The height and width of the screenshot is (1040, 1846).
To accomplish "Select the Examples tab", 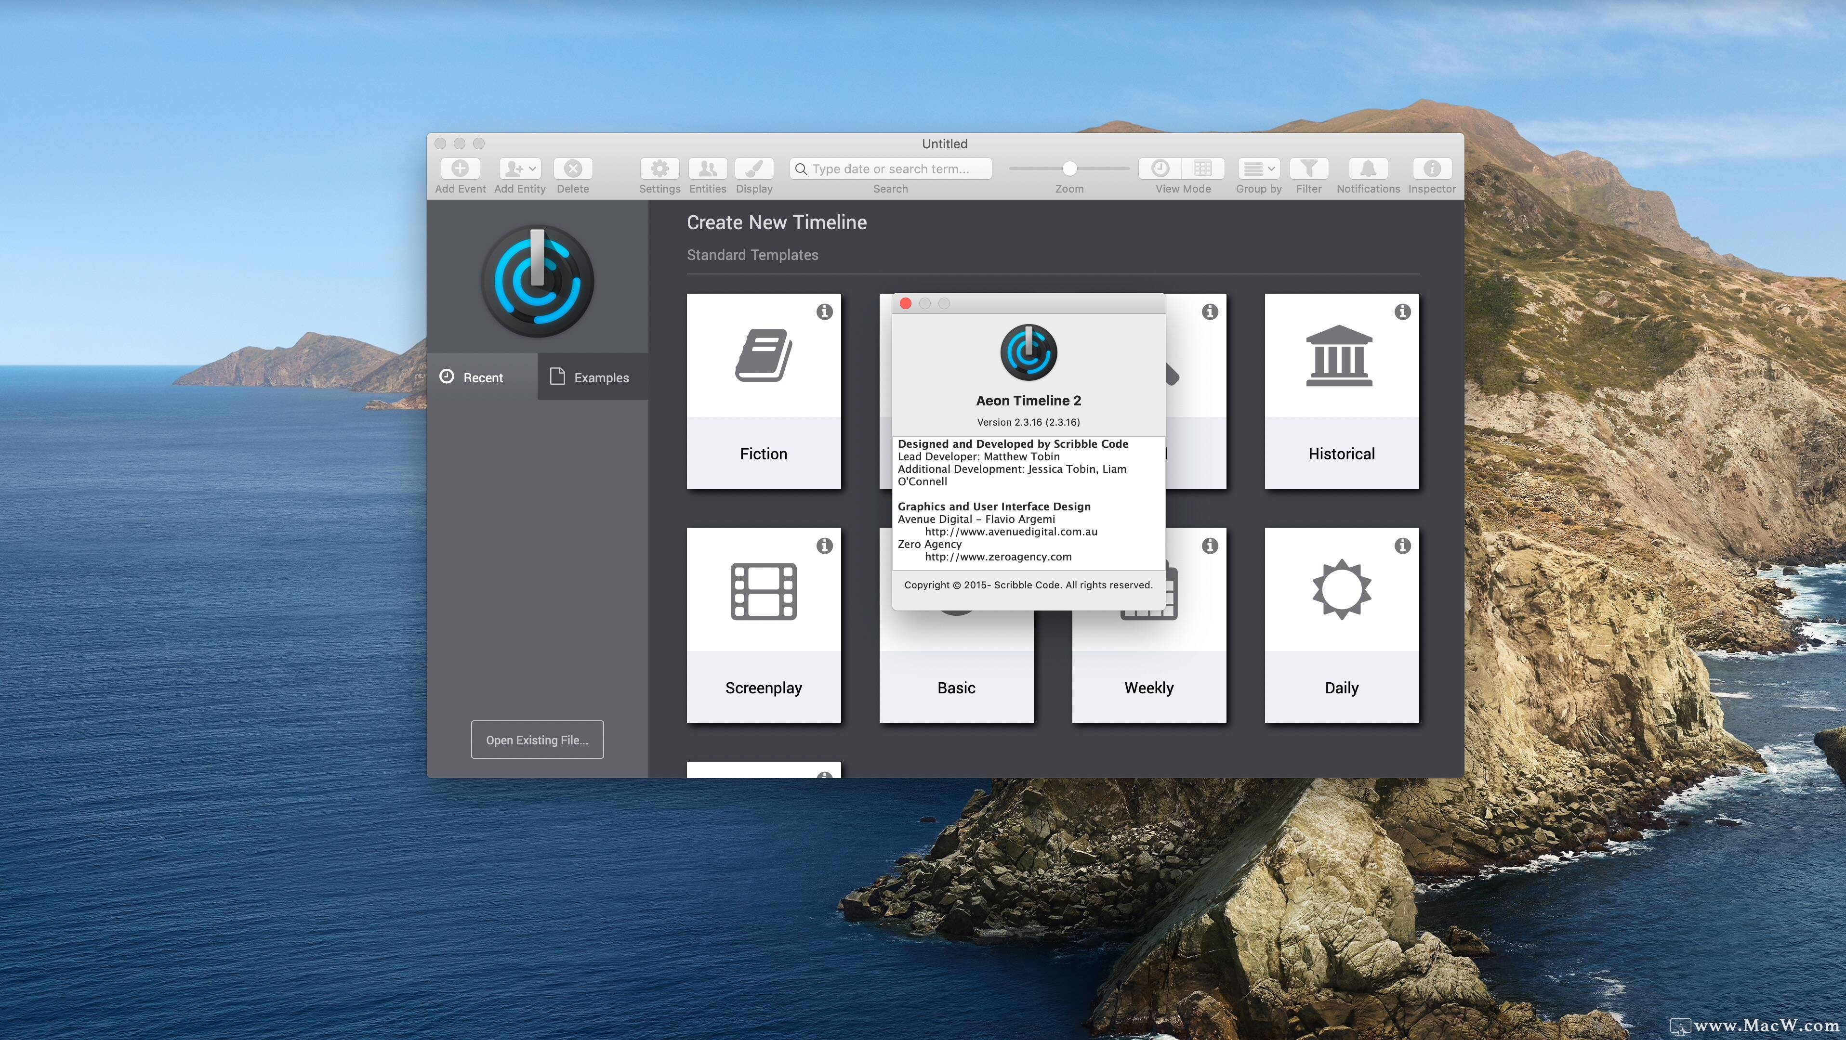I will click(593, 377).
